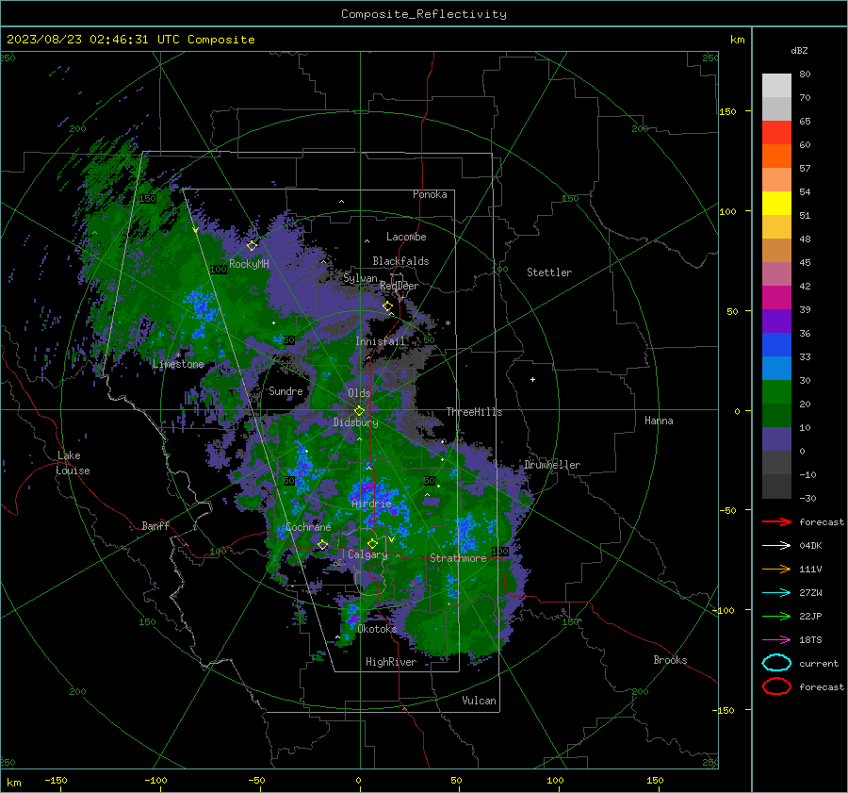This screenshot has height=793, width=848.
Task: Click the ThreeHills label
Action: pyautogui.click(x=474, y=412)
